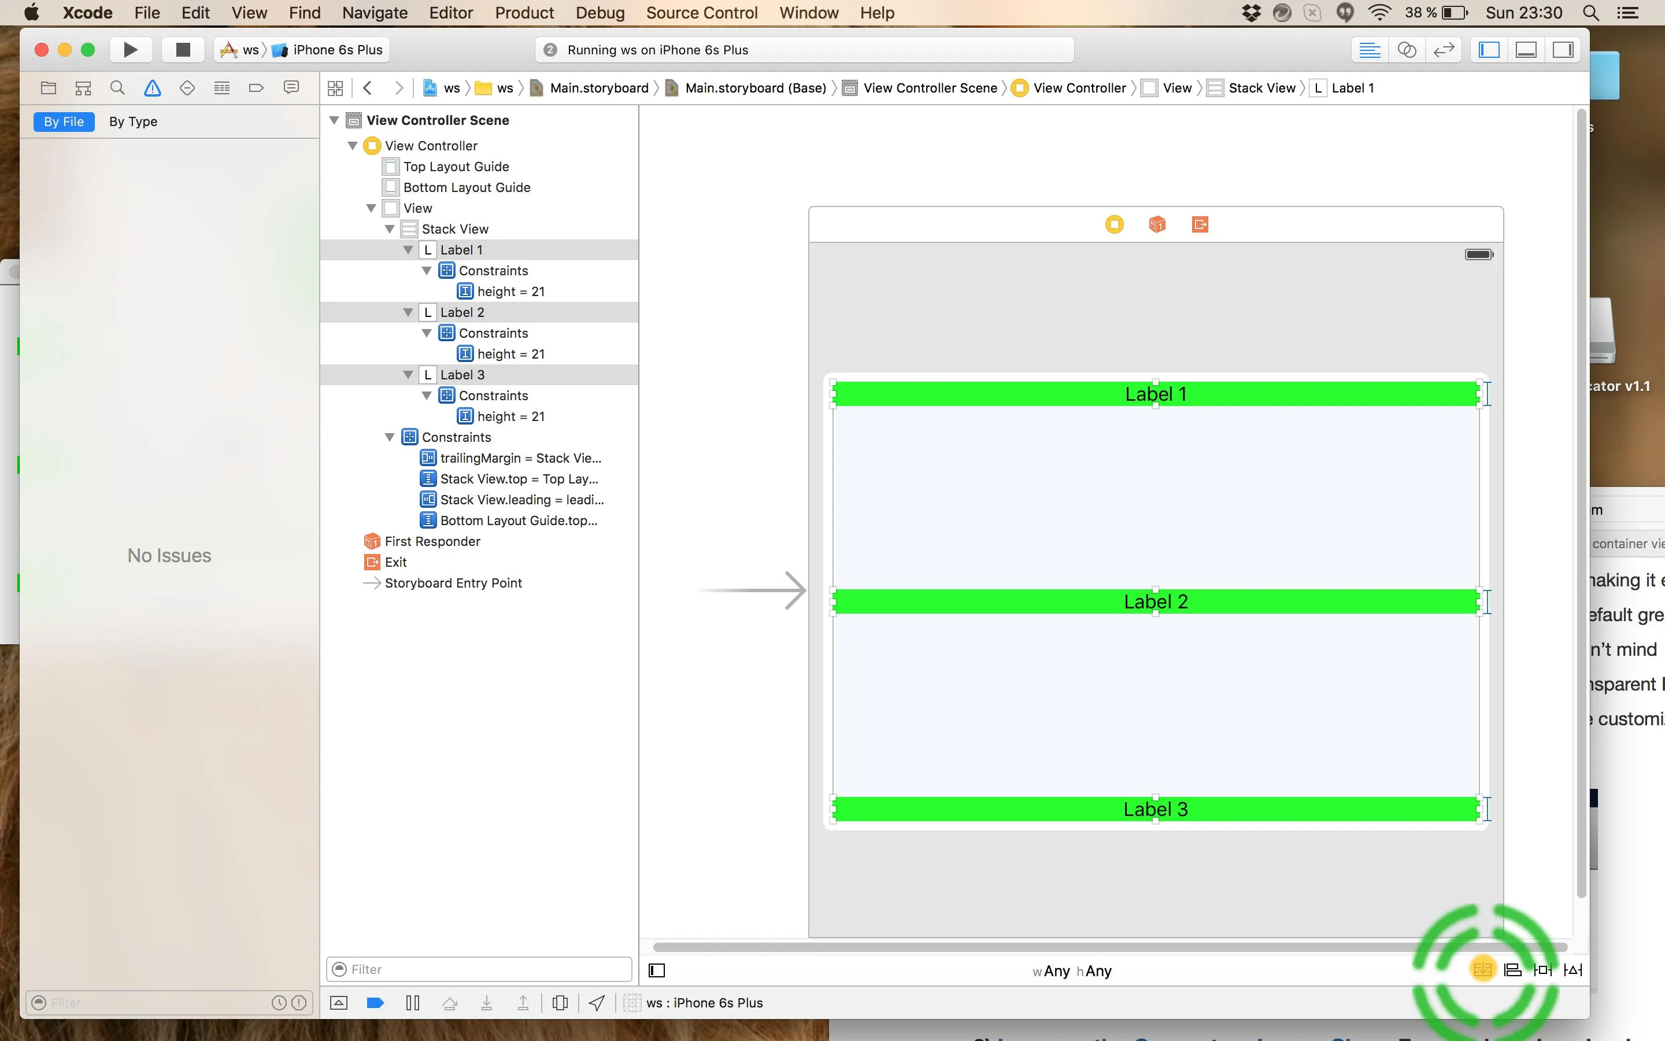Screen dimensions: 1665x1041
Task: Show the Assistant editor
Action: (x=1407, y=50)
